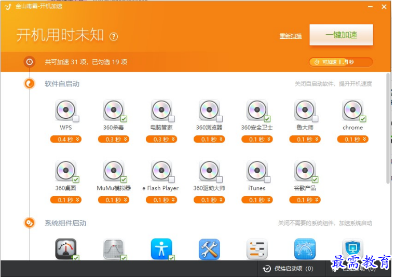
Task: Click the vertical scrollbar thumb
Action: point(388,129)
